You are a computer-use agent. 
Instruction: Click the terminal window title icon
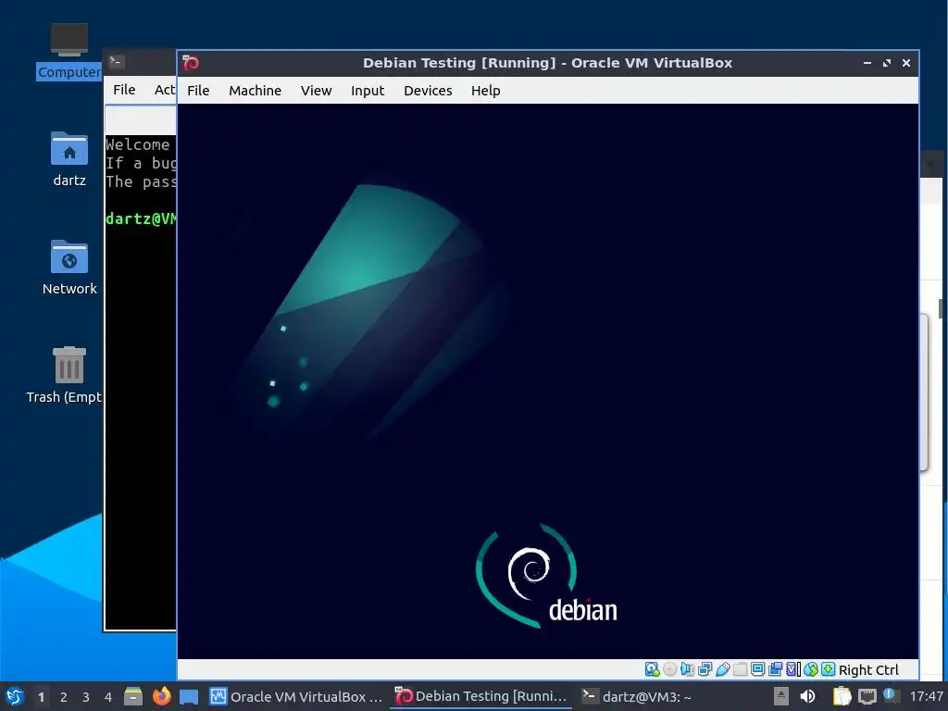pos(116,62)
